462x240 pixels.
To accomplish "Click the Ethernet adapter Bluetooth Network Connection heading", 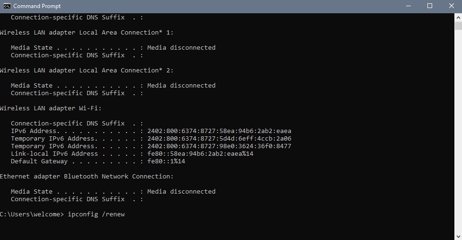I will point(87,177).
